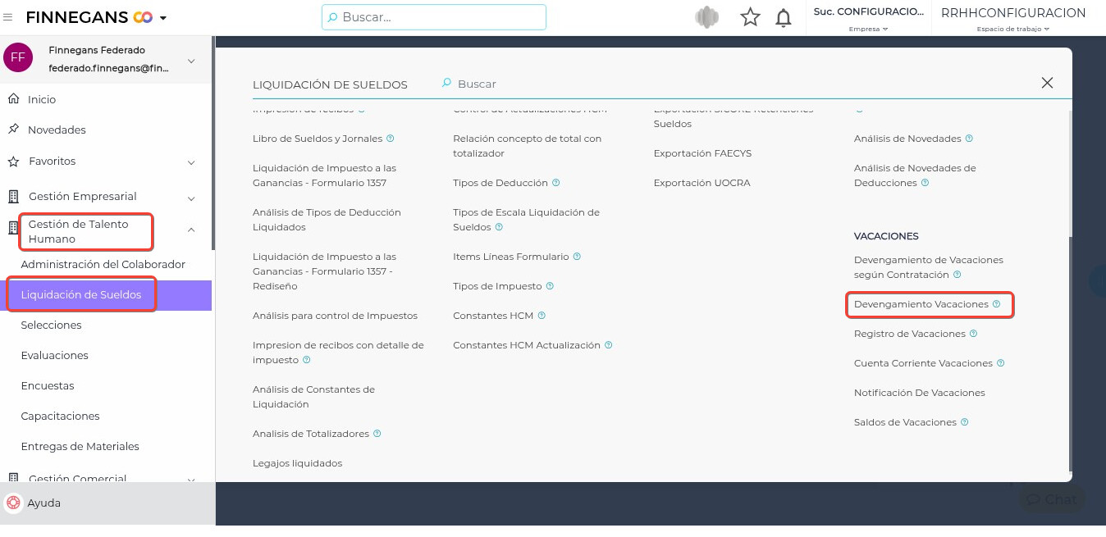This screenshot has height=537, width=1106.
Task: Click help icon beside Tipos de Impuesto
Action: point(550,286)
